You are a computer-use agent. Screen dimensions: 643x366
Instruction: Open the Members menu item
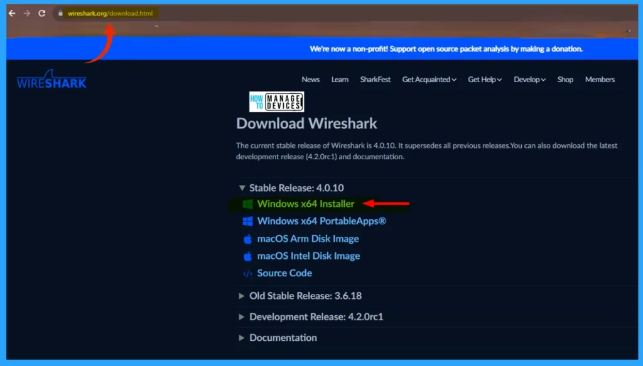(600, 80)
